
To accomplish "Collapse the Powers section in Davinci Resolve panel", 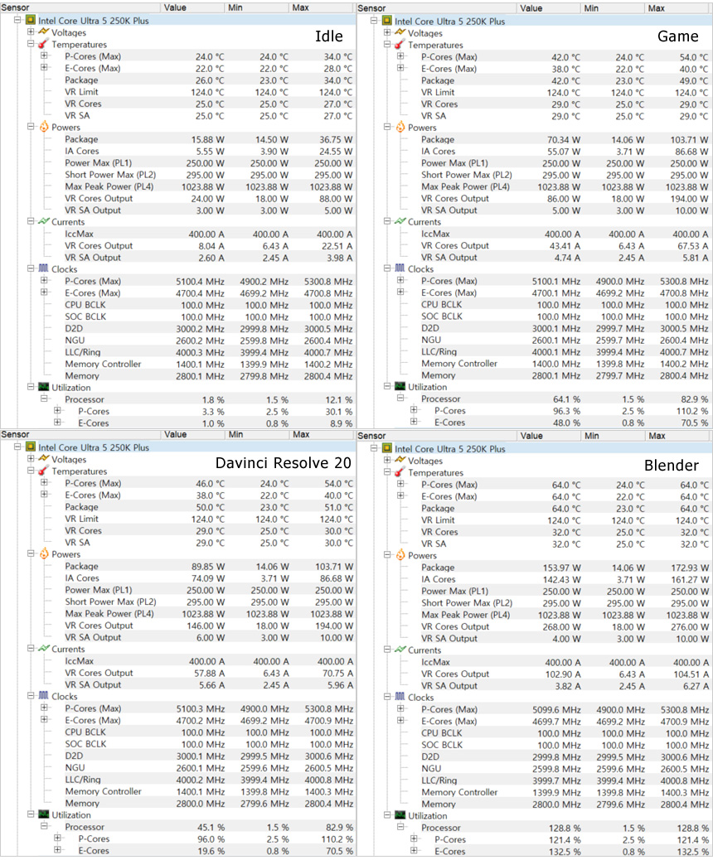I will point(31,554).
